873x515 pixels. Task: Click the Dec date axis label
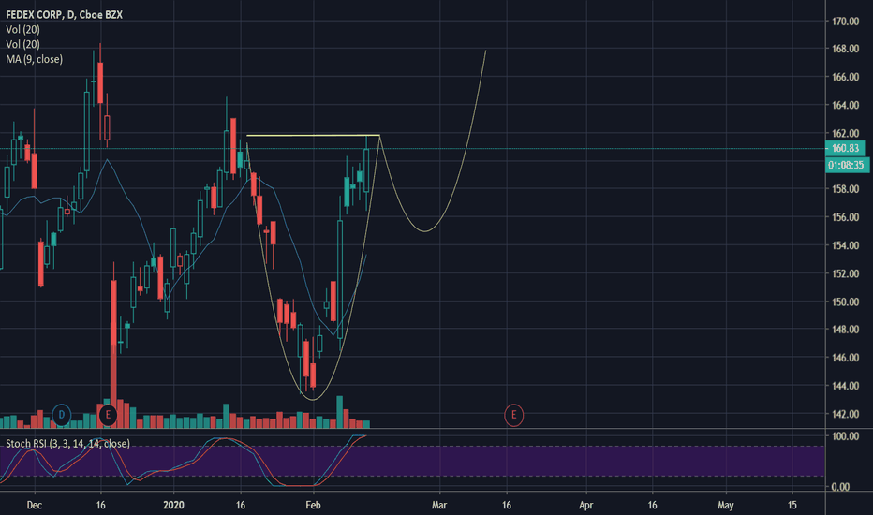click(x=35, y=505)
